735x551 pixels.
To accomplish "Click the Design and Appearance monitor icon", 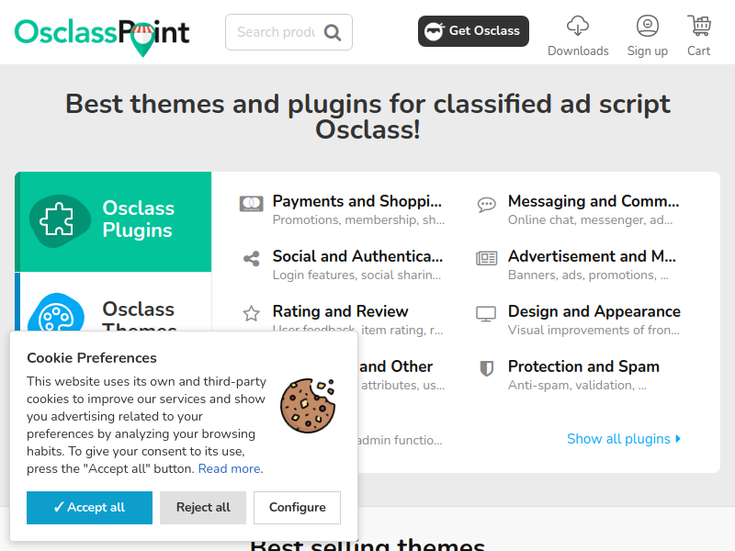I will tap(486, 313).
